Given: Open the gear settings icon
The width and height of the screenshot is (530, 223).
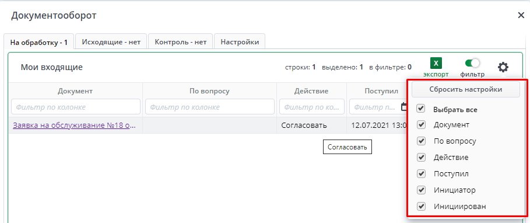Looking at the screenshot, I should [503, 67].
